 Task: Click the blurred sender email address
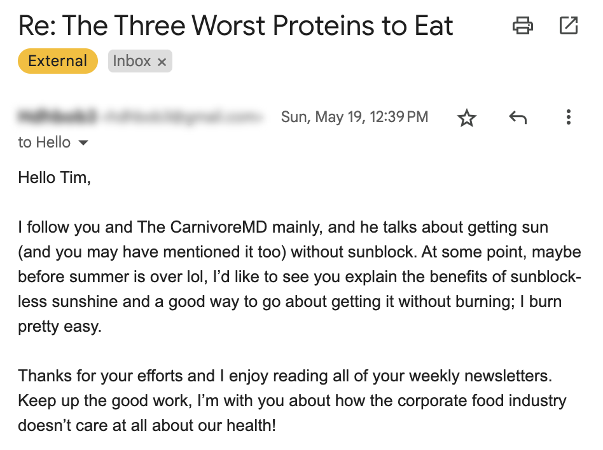point(183,116)
